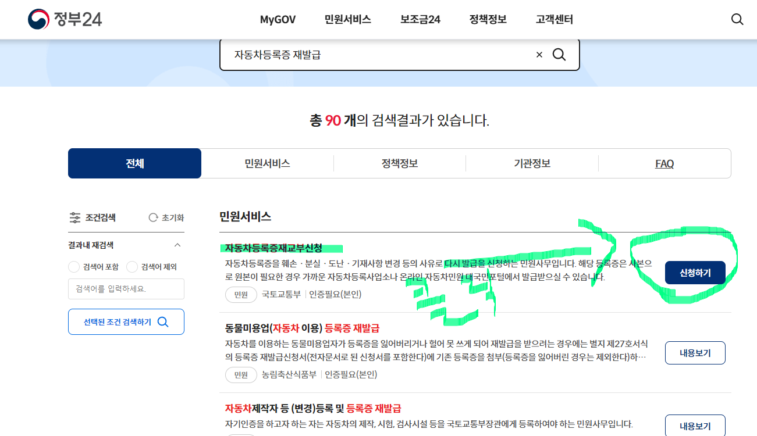The height and width of the screenshot is (436, 757).
Task: Switch to the FAQ tab
Action: pyautogui.click(x=664, y=163)
